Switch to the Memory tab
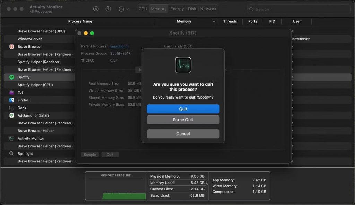 click(x=158, y=9)
